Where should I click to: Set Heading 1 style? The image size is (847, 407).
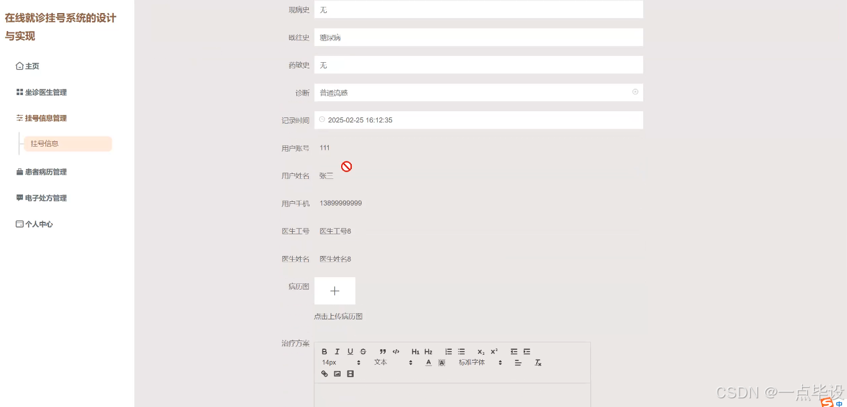point(416,352)
